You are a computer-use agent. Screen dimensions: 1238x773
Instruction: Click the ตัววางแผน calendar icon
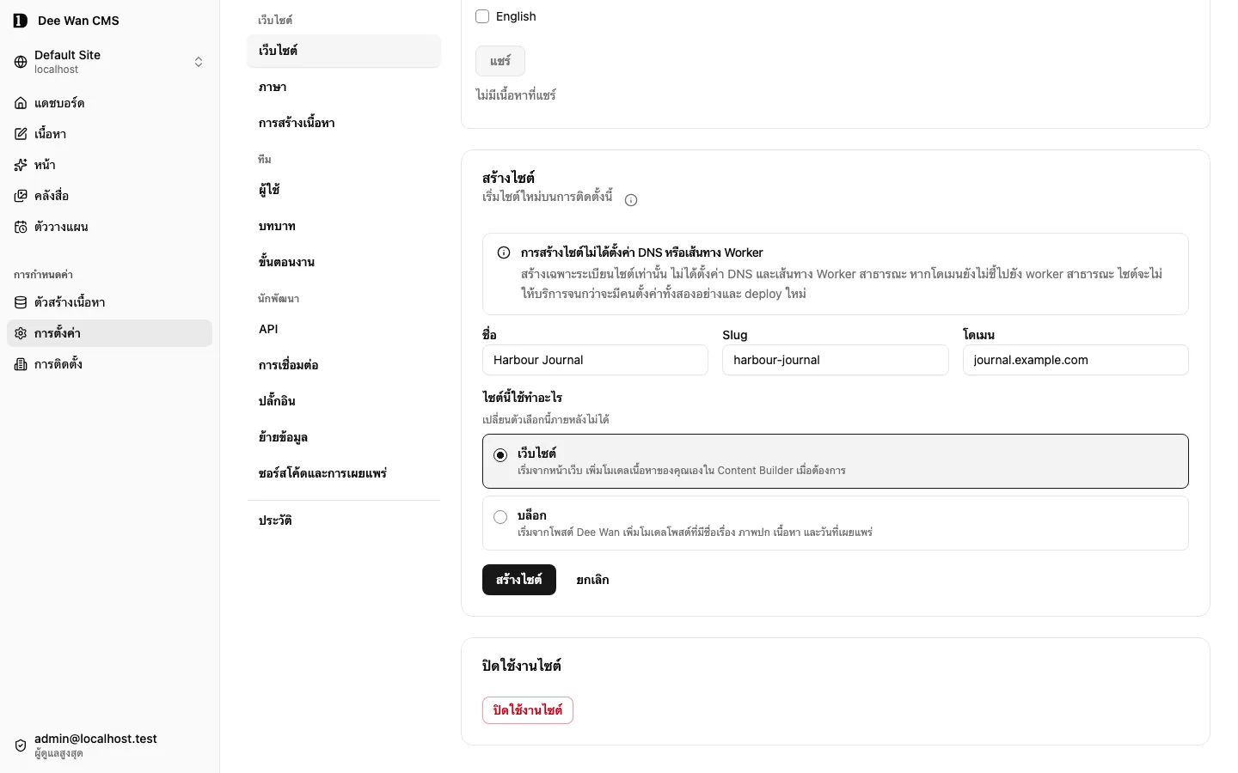click(21, 227)
